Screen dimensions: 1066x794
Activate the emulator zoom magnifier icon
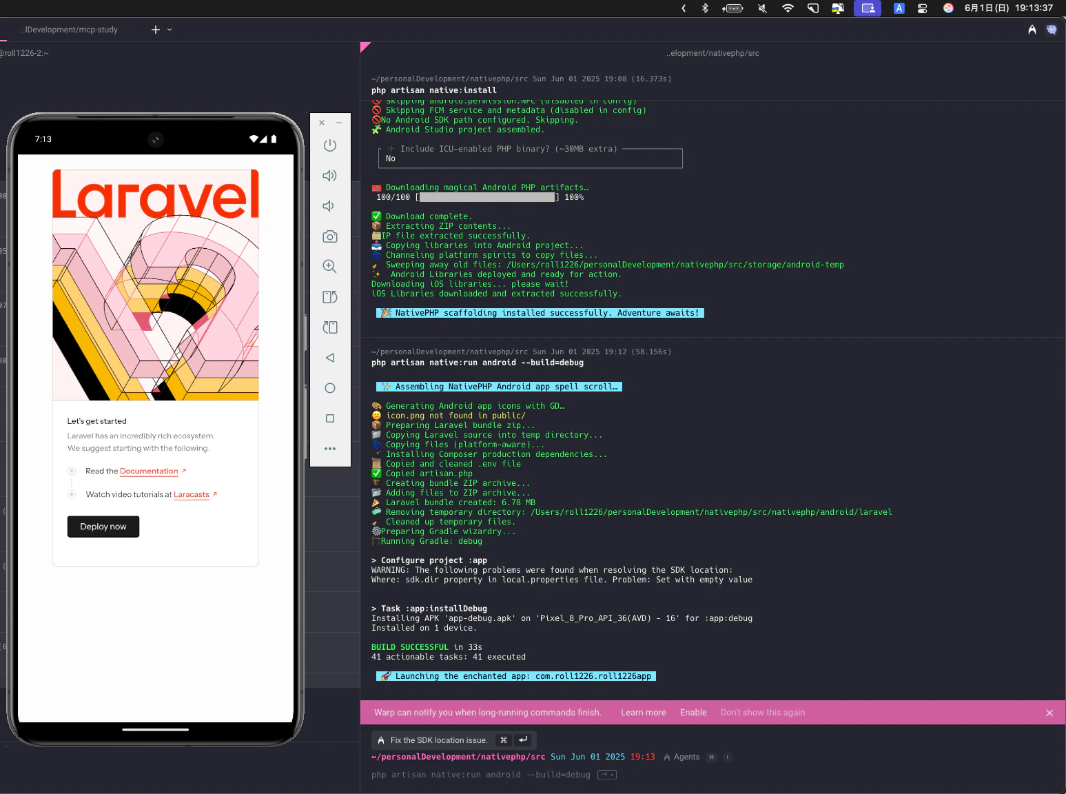[x=330, y=266]
